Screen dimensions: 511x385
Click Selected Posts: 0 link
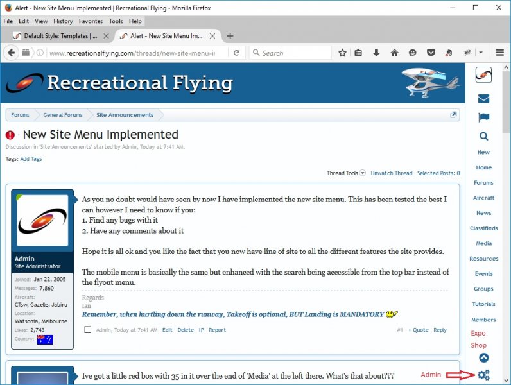(438, 173)
